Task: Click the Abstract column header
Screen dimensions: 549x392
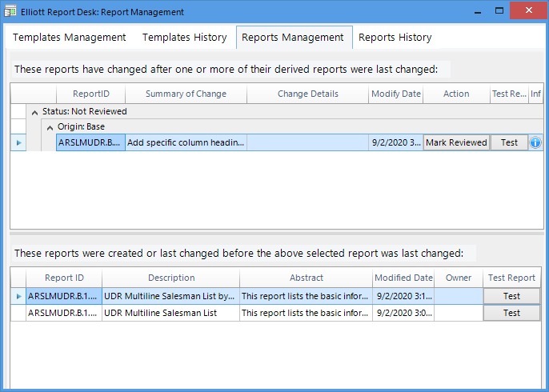Action: (307, 278)
